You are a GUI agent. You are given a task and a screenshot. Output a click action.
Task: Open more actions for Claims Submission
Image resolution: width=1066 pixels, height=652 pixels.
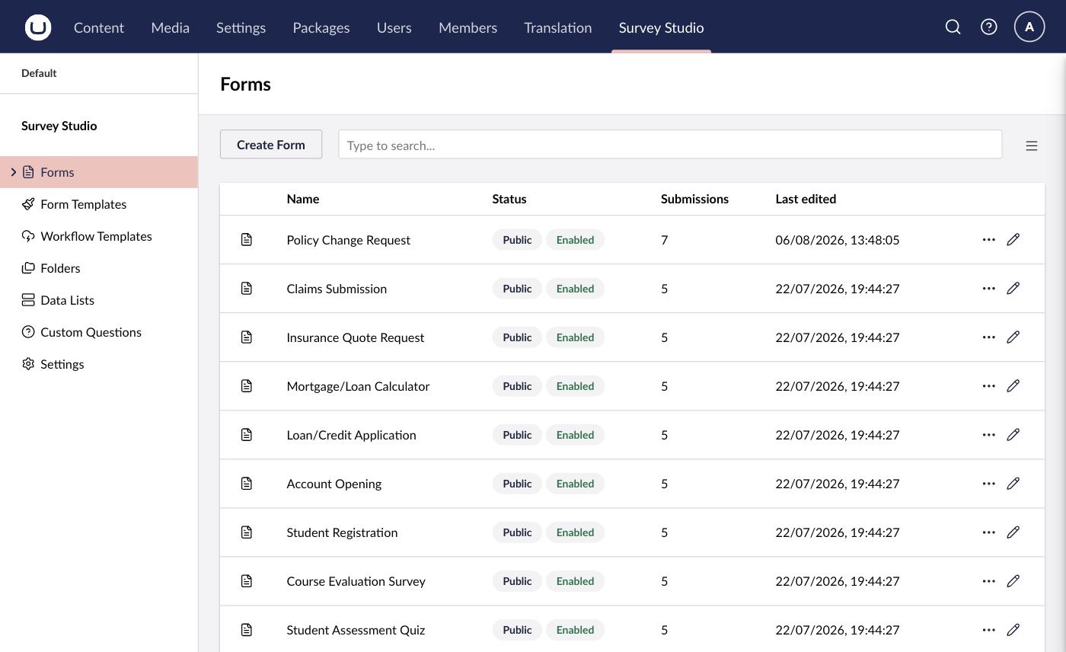click(x=988, y=289)
